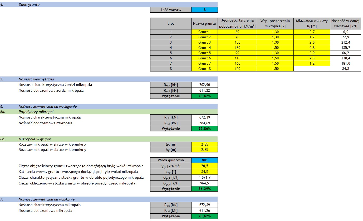The width and height of the screenshot is (363, 221).
Task: Select the Ggr,k value 1 071,7
Action: click(x=204, y=177)
